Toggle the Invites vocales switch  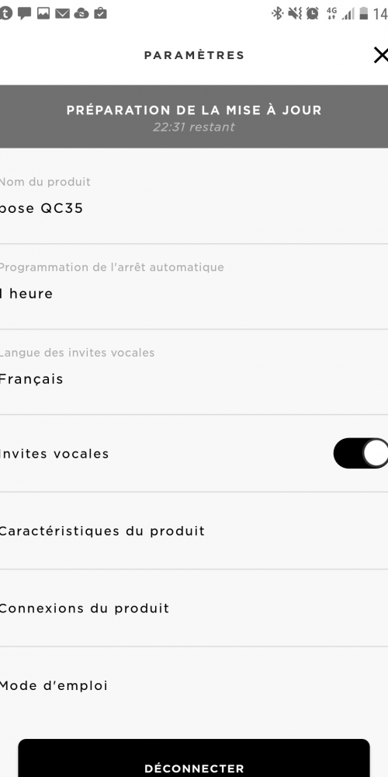(360, 453)
